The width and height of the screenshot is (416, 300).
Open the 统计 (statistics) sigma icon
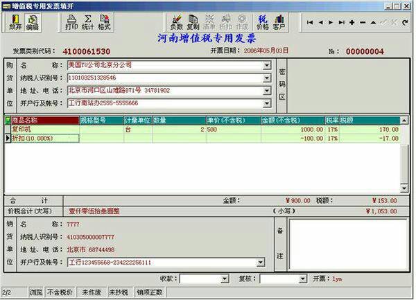click(88, 23)
